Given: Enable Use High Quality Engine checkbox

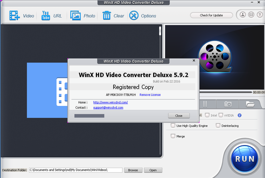Looking at the screenshot, I should (173, 126).
